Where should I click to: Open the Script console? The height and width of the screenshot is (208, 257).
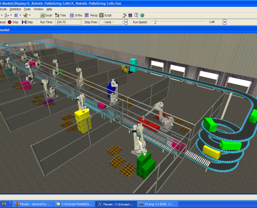[x=105, y=16]
